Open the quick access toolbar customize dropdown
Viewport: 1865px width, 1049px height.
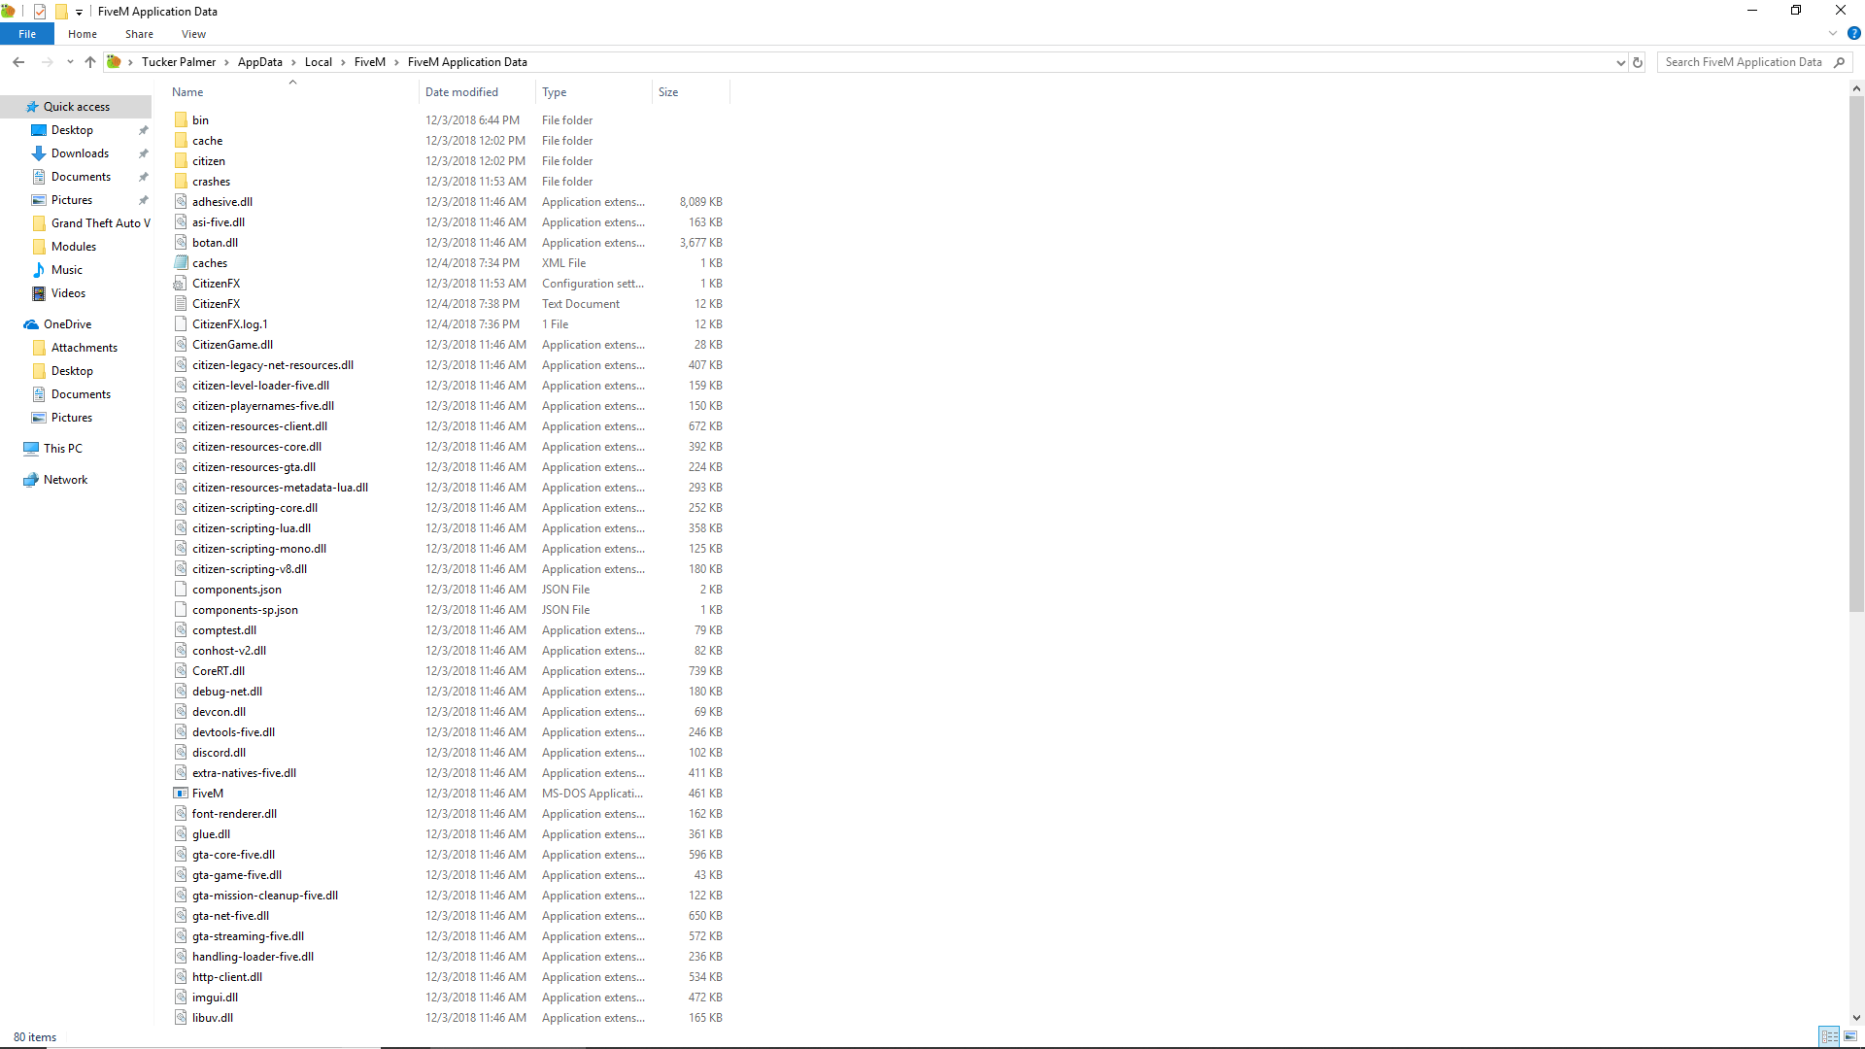point(78,11)
